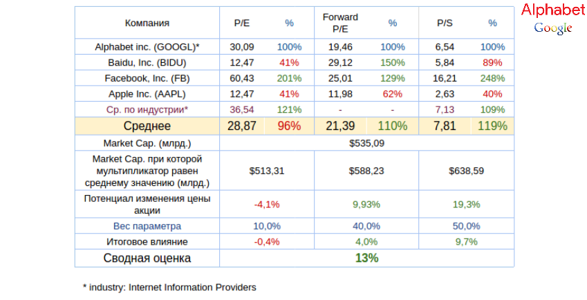Click the Facebook, Inc. (FB) company name

147,78
